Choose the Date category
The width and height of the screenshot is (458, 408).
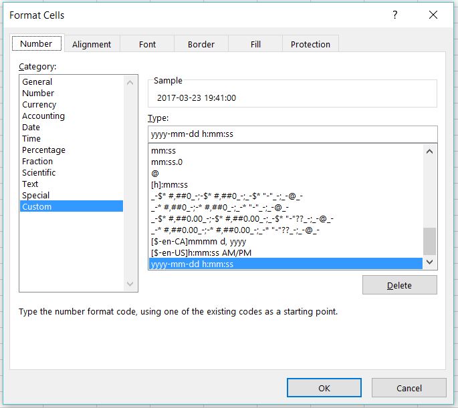pos(31,127)
